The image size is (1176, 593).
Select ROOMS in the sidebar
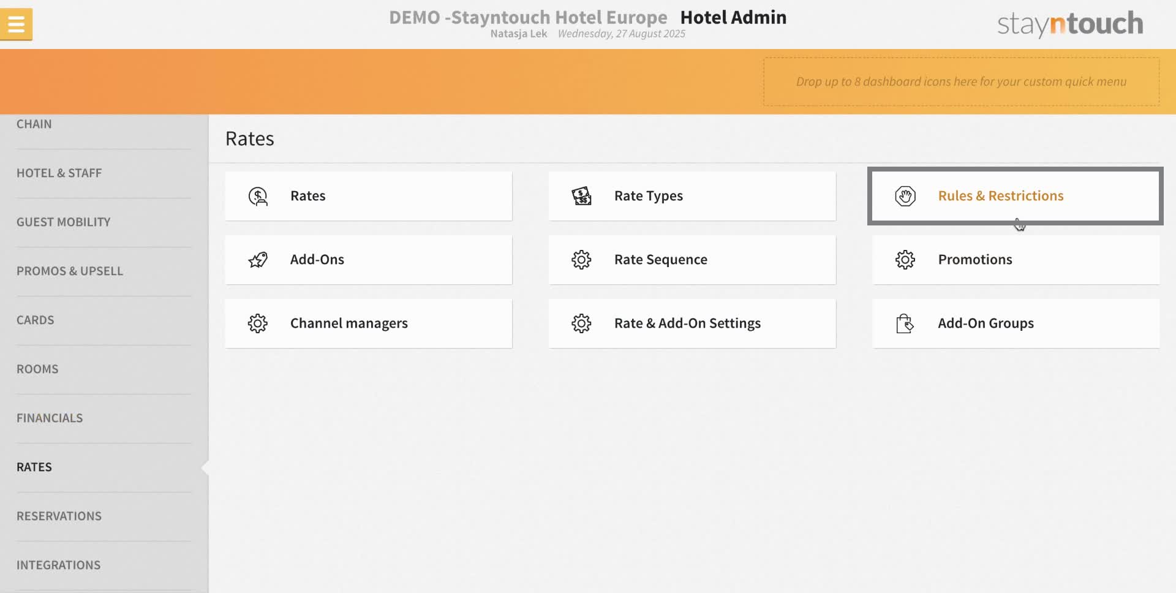[104, 369]
